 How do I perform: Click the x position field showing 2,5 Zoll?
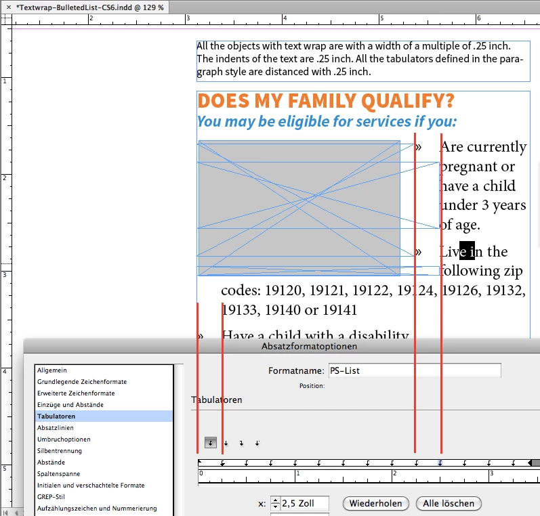point(304,503)
